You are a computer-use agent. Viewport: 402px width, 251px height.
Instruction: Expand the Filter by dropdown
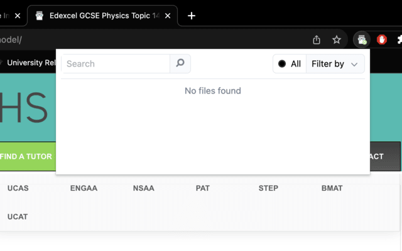pos(335,64)
